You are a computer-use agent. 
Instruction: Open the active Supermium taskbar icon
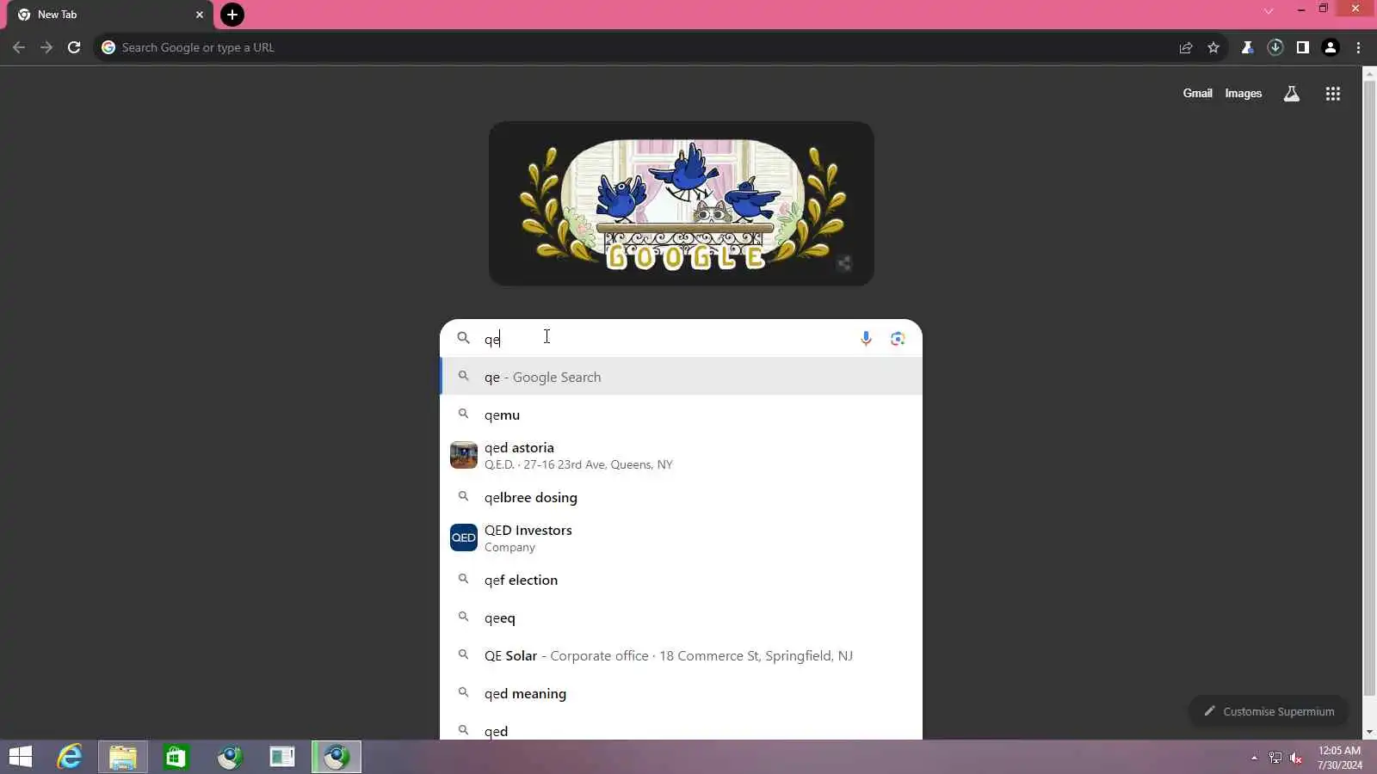click(x=337, y=757)
